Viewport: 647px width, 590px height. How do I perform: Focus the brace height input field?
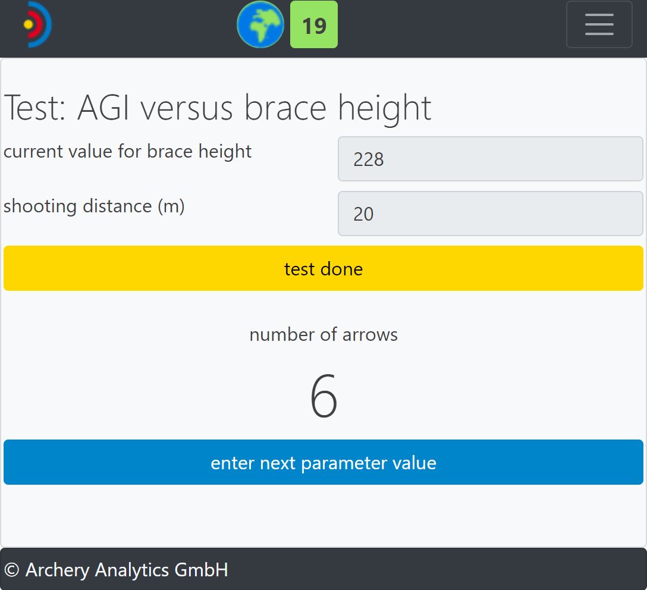(490, 159)
